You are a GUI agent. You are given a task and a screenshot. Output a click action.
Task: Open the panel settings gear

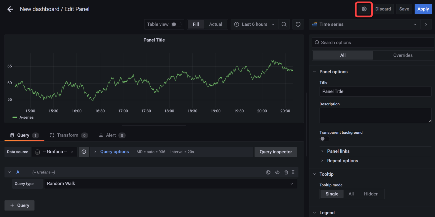[364, 9]
